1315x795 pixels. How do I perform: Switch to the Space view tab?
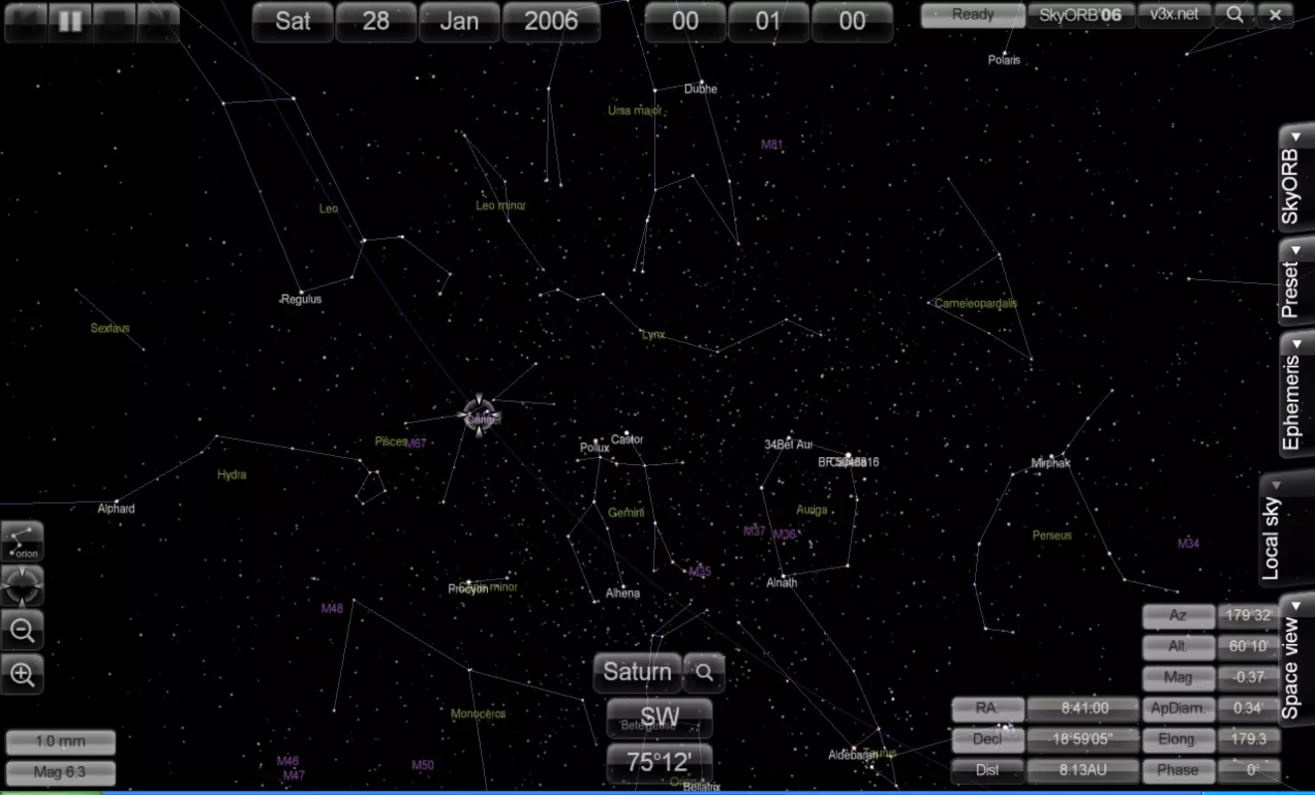1295,660
